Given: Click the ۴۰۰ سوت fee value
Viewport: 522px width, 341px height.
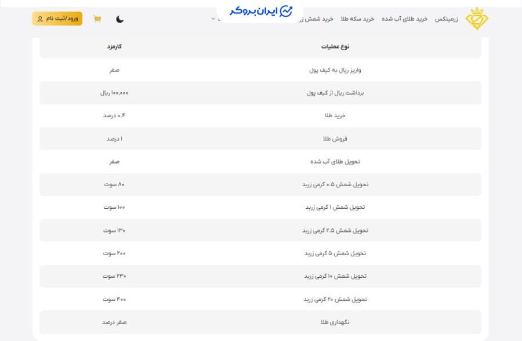Looking at the screenshot, I should click(114, 299).
